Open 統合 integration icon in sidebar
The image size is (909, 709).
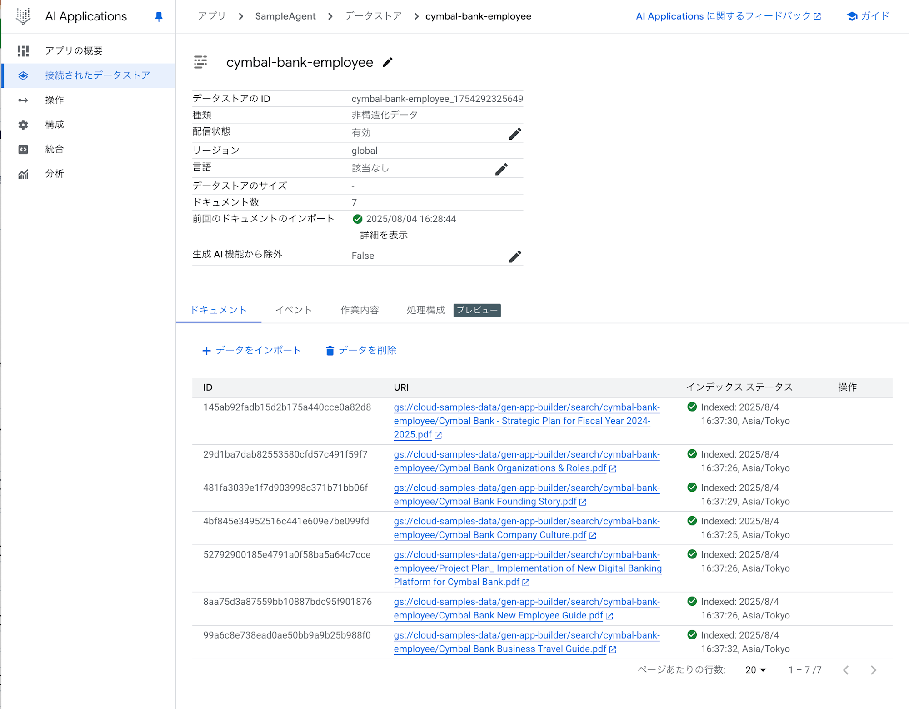(x=23, y=149)
